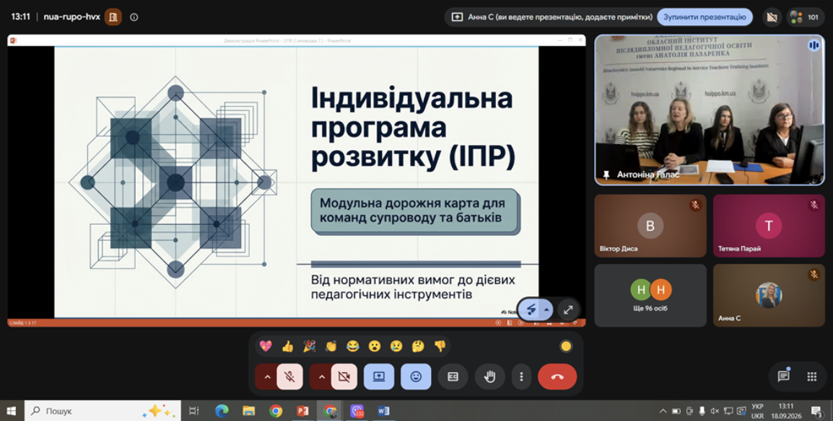This screenshot has height=421, width=833.
Task: Expand presentation to full screen
Action: click(568, 310)
